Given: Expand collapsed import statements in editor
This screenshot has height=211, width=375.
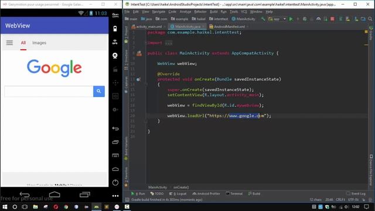Looking at the screenshot, I should click(x=169, y=43).
